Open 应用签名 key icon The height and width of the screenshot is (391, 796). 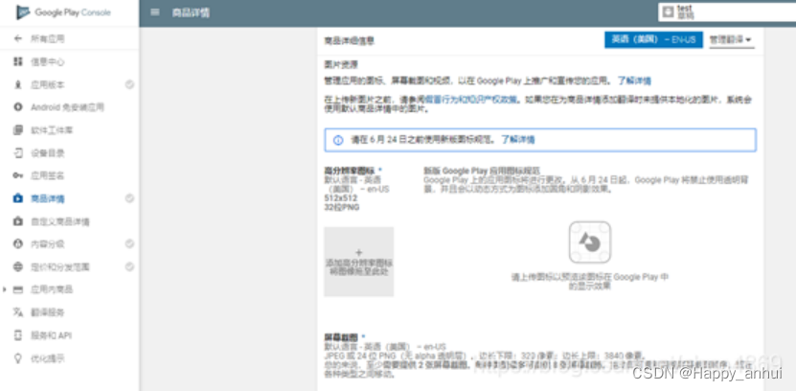[18, 175]
